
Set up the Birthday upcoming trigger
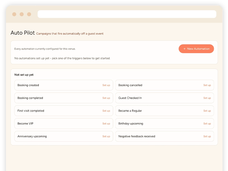(x=207, y=124)
